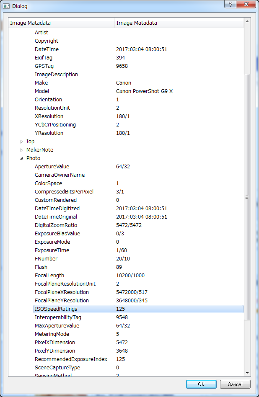Select the ExposureTime row
Image resolution: width=259 pixels, height=397 pixels.
[138, 250]
